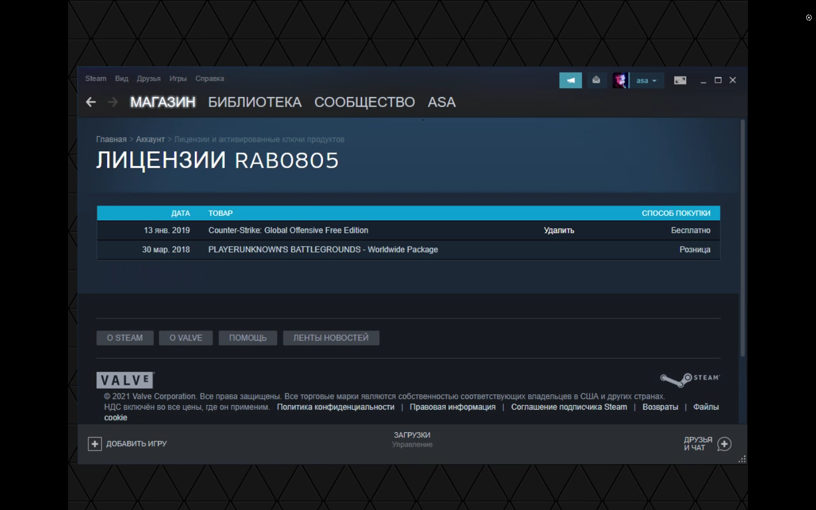
Task: Click the user avatar picture
Action: click(619, 80)
